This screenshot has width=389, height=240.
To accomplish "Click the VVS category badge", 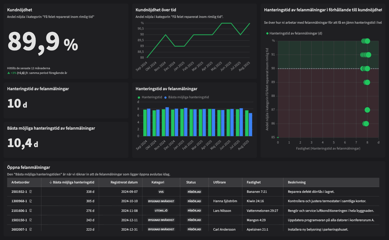I will pyautogui.click(x=161, y=192).
